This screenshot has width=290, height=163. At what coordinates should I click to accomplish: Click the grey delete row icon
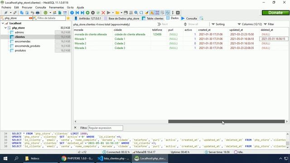coord(93,13)
